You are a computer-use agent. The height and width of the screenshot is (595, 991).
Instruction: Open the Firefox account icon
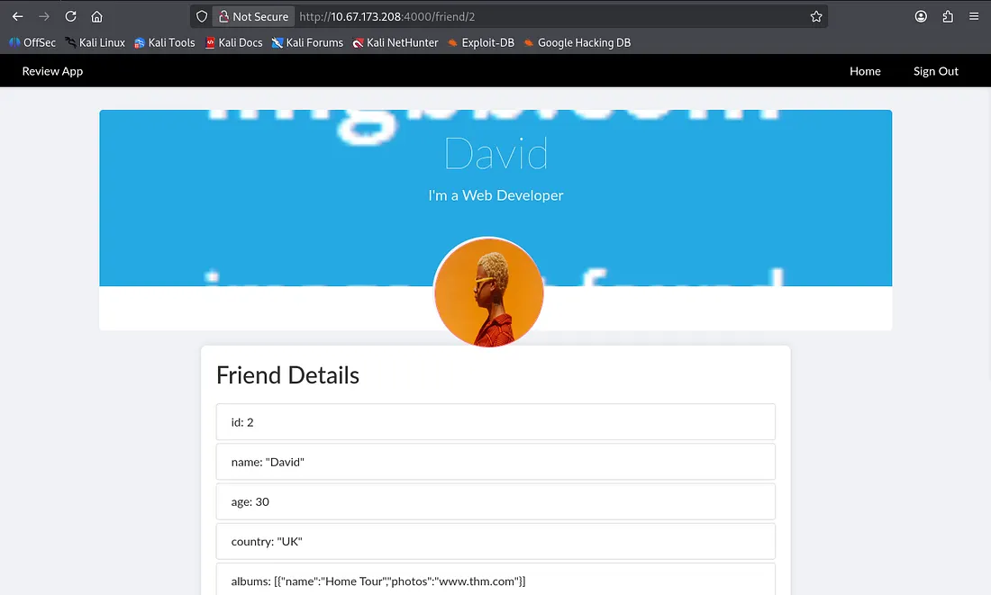(921, 16)
